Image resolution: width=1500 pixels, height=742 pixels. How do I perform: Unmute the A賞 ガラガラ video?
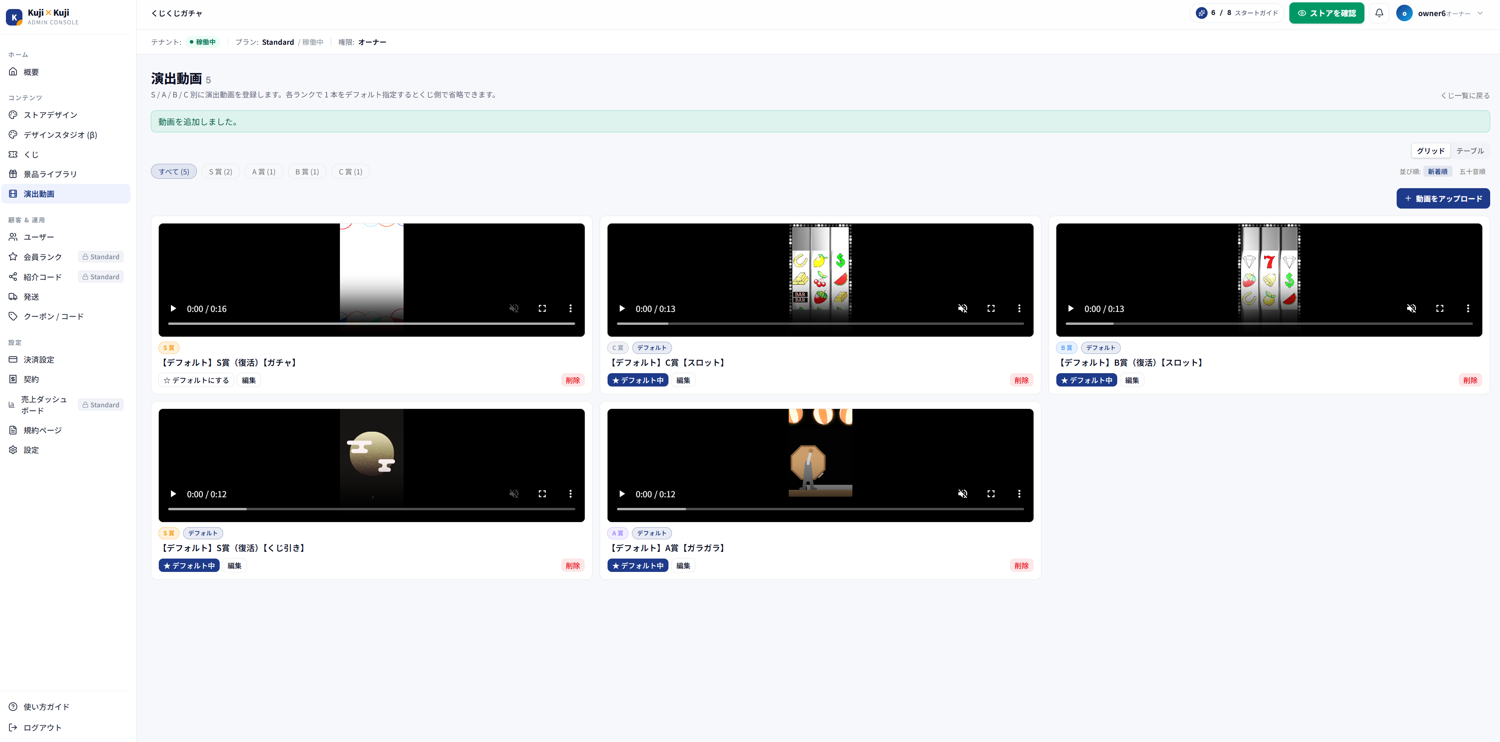(x=962, y=494)
